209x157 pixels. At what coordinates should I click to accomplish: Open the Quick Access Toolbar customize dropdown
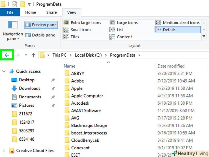pyautogui.click(x=29, y=4)
